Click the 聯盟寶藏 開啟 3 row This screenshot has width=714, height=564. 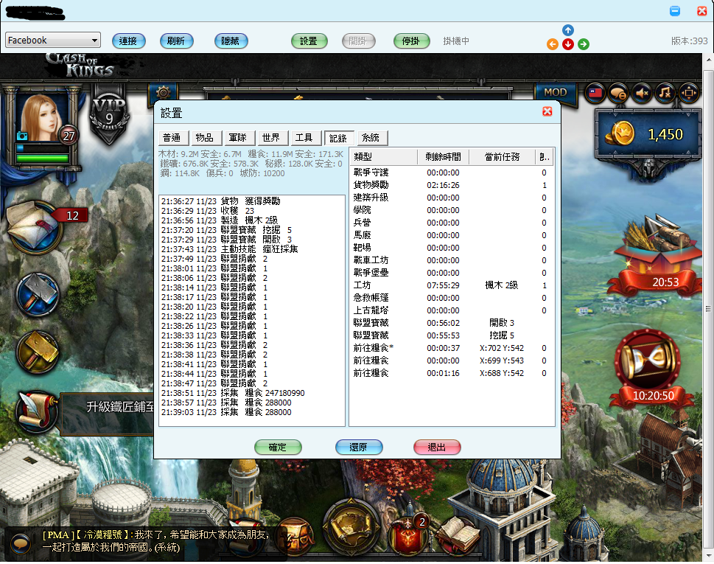point(451,323)
